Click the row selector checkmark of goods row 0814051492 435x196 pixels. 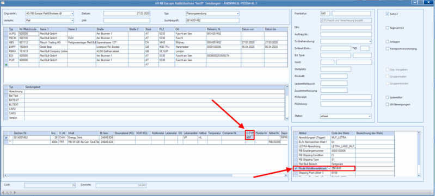[x=6, y=137]
